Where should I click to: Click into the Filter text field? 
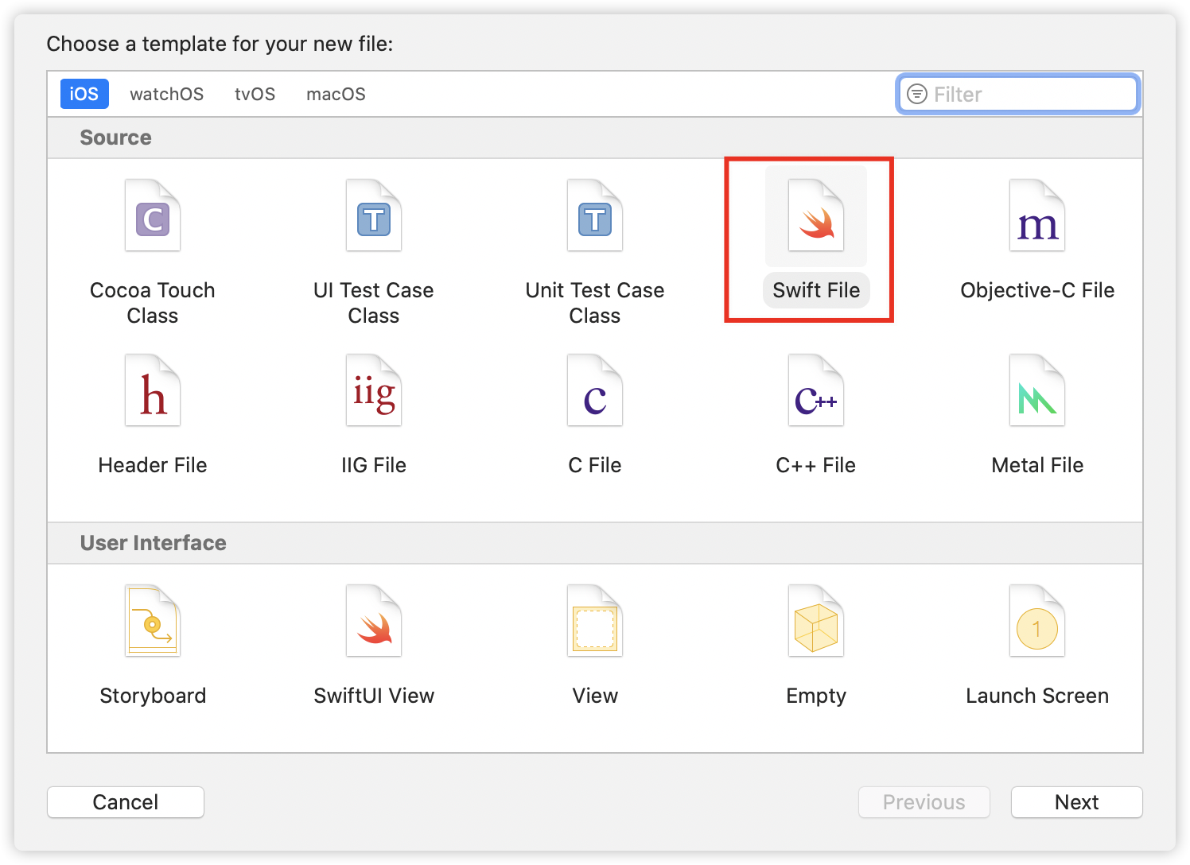[x=1019, y=95]
